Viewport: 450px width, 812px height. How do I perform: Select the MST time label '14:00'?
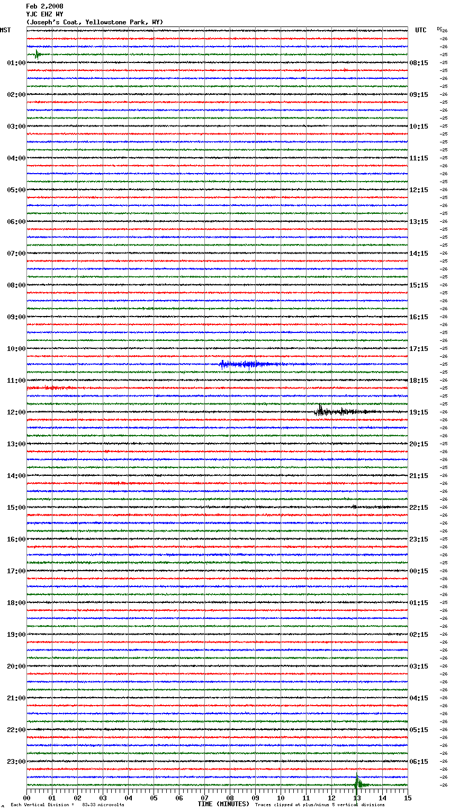click(x=16, y=476)
